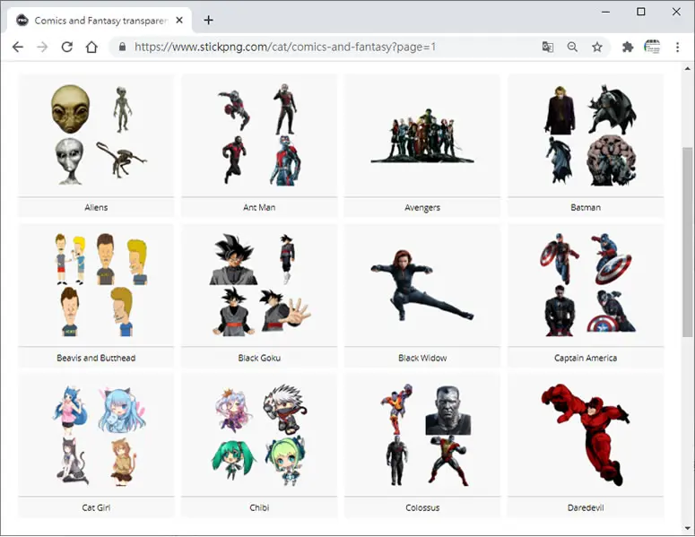Click the browser back arrow
Screen dimensions: 695x537
[x=18, y=47]
